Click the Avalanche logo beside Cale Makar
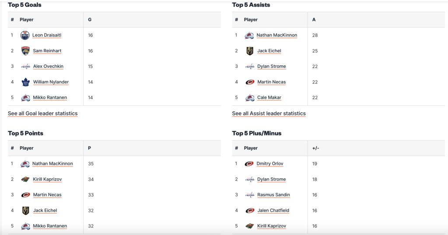Viewport: 448px width, 235px height. pyautogui.click(x=250, y=98)
